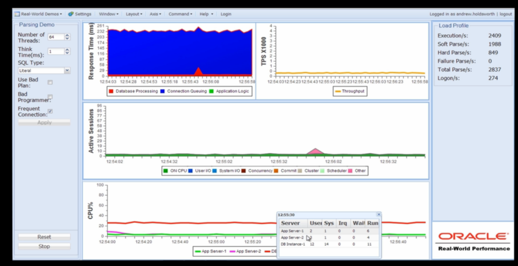Click the pink Other spike in Active Sessions
518x266 pixels.
click(316, 151)
